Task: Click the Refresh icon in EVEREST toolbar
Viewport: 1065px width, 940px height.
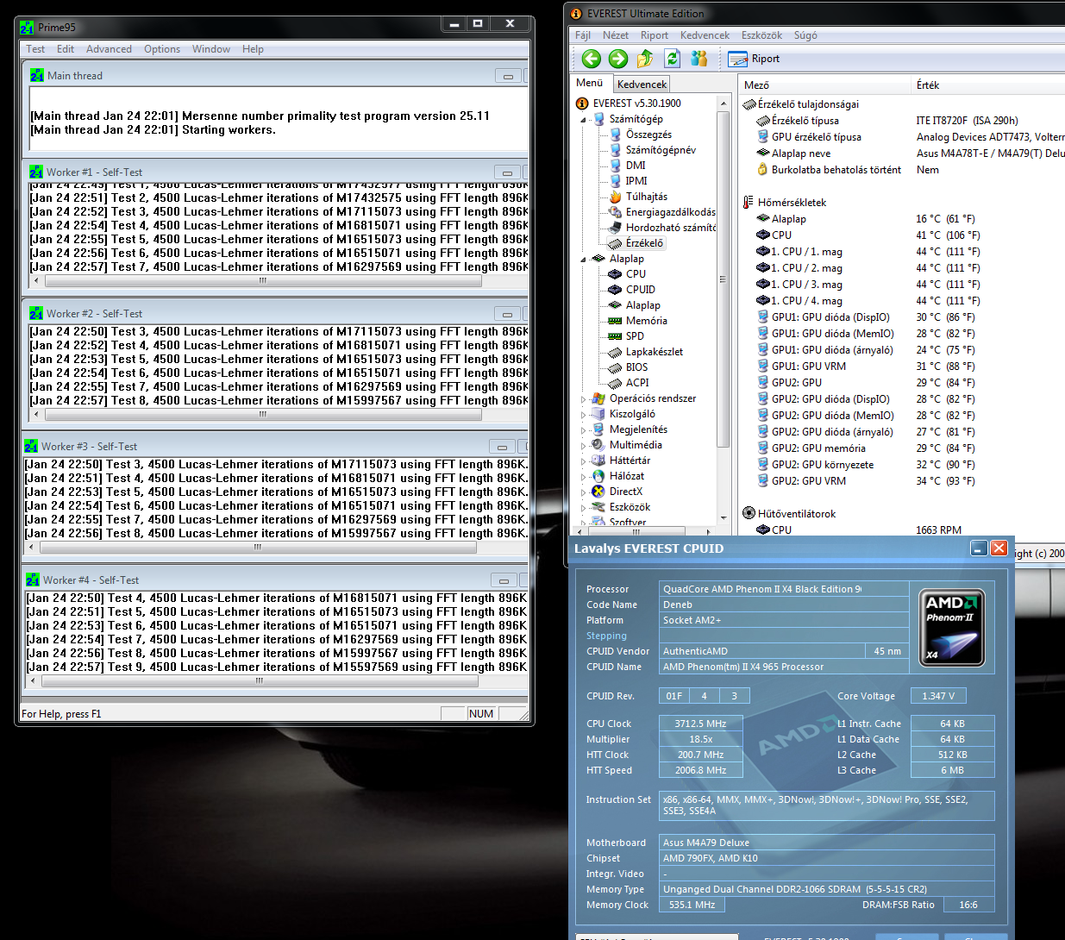Action: 672,59
